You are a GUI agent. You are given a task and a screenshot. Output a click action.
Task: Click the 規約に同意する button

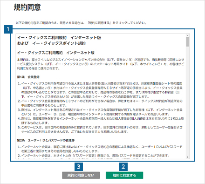(124, 175)
